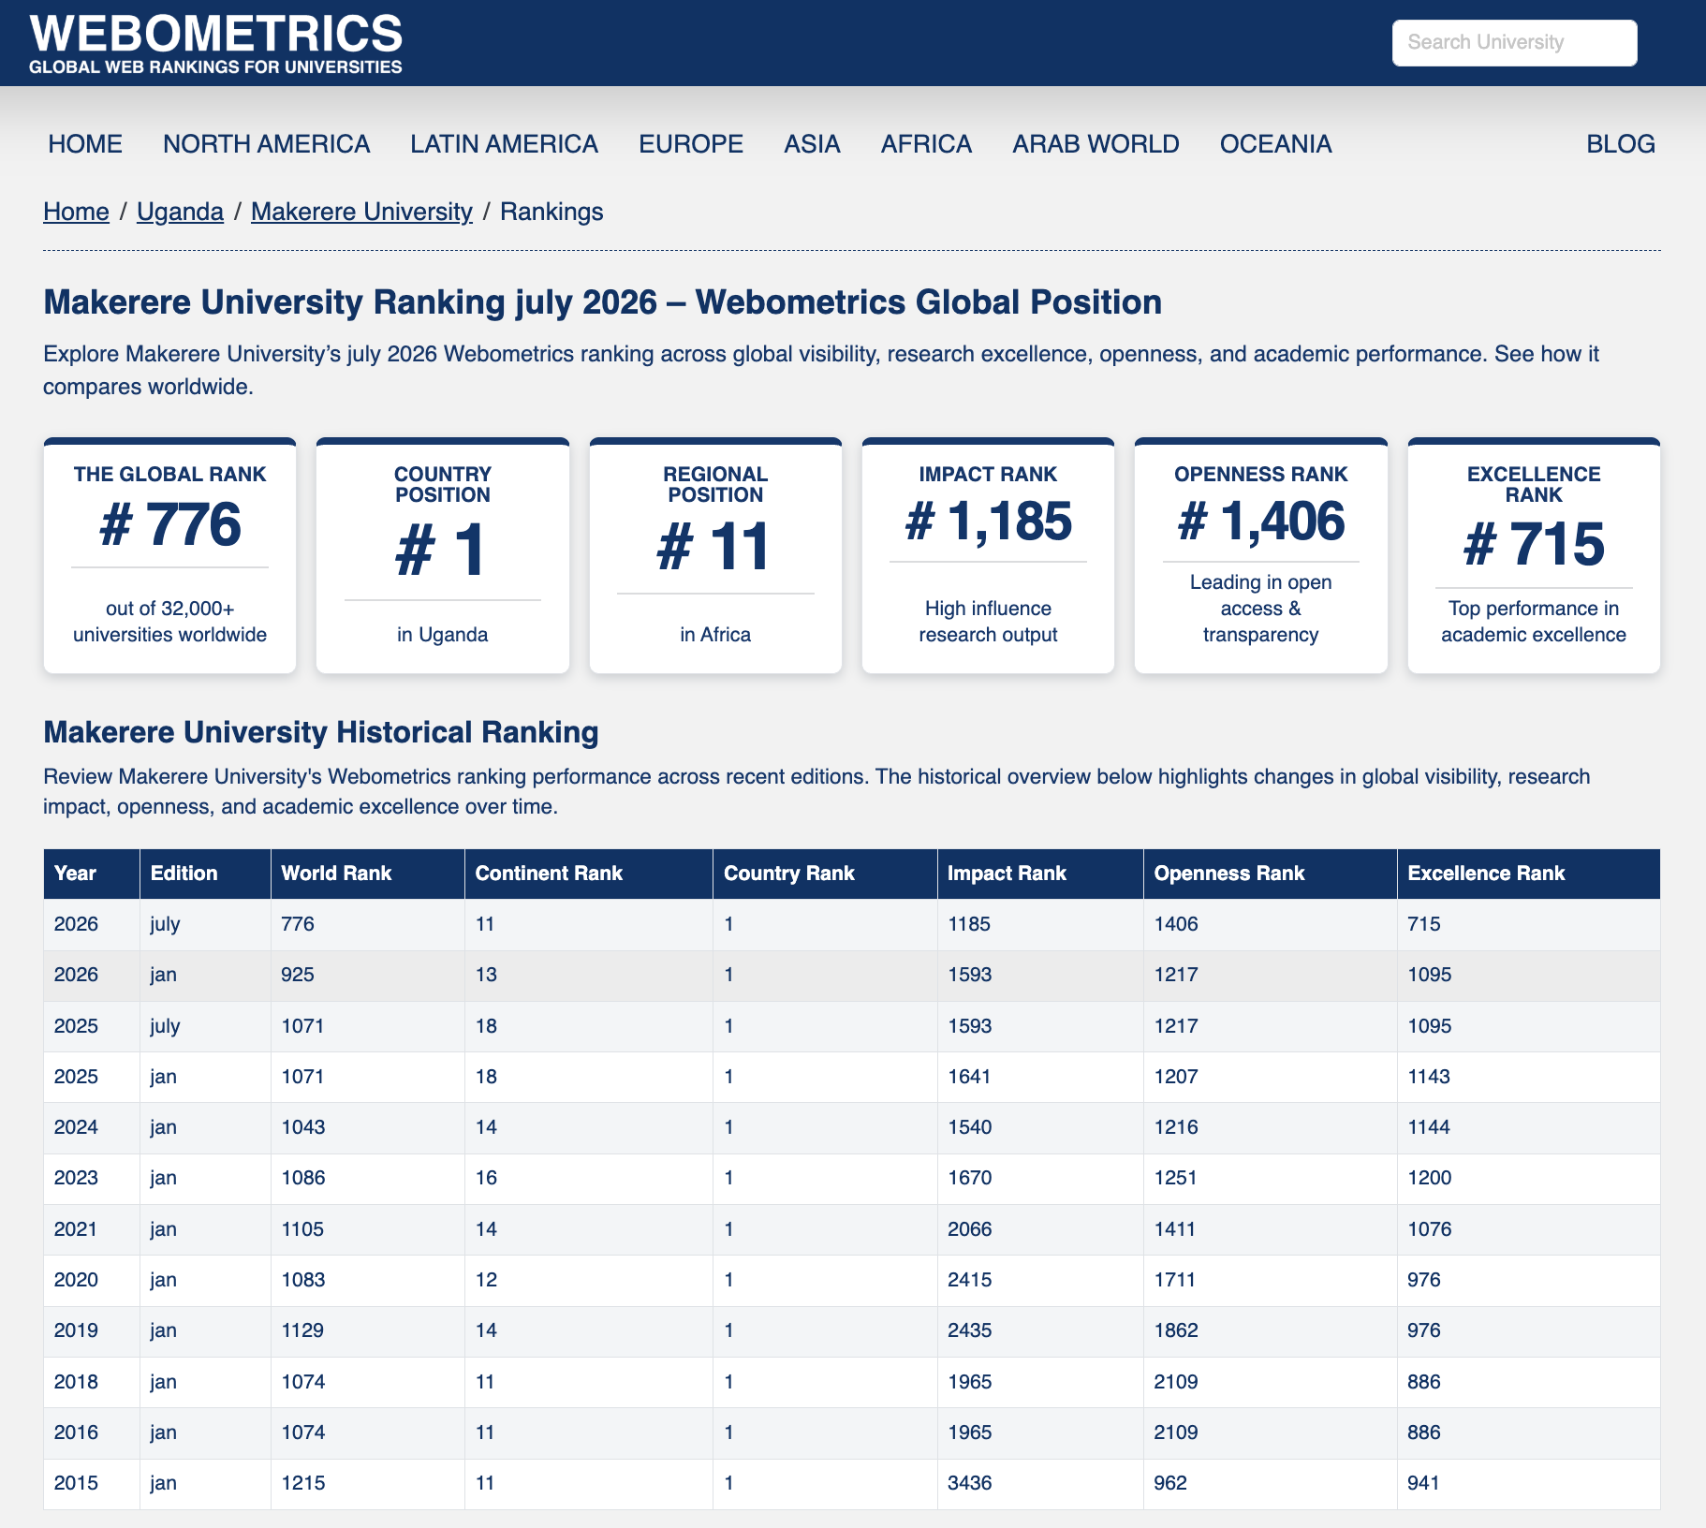The height and width of the screenshot is (1528, 1706).
Task: Click the Global Rank # 776 card
Action: pos(169,555)
